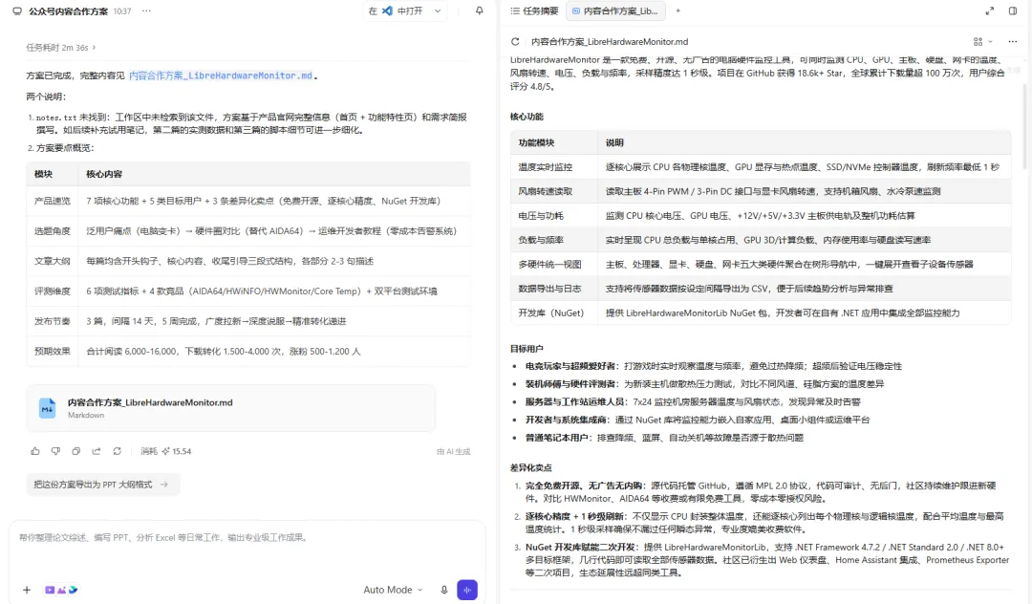This screenshot has width=1032, height=604.
Task: Click the 内容合作方案_LibreHardwareMonitor.md preview title
Action: 610,41
